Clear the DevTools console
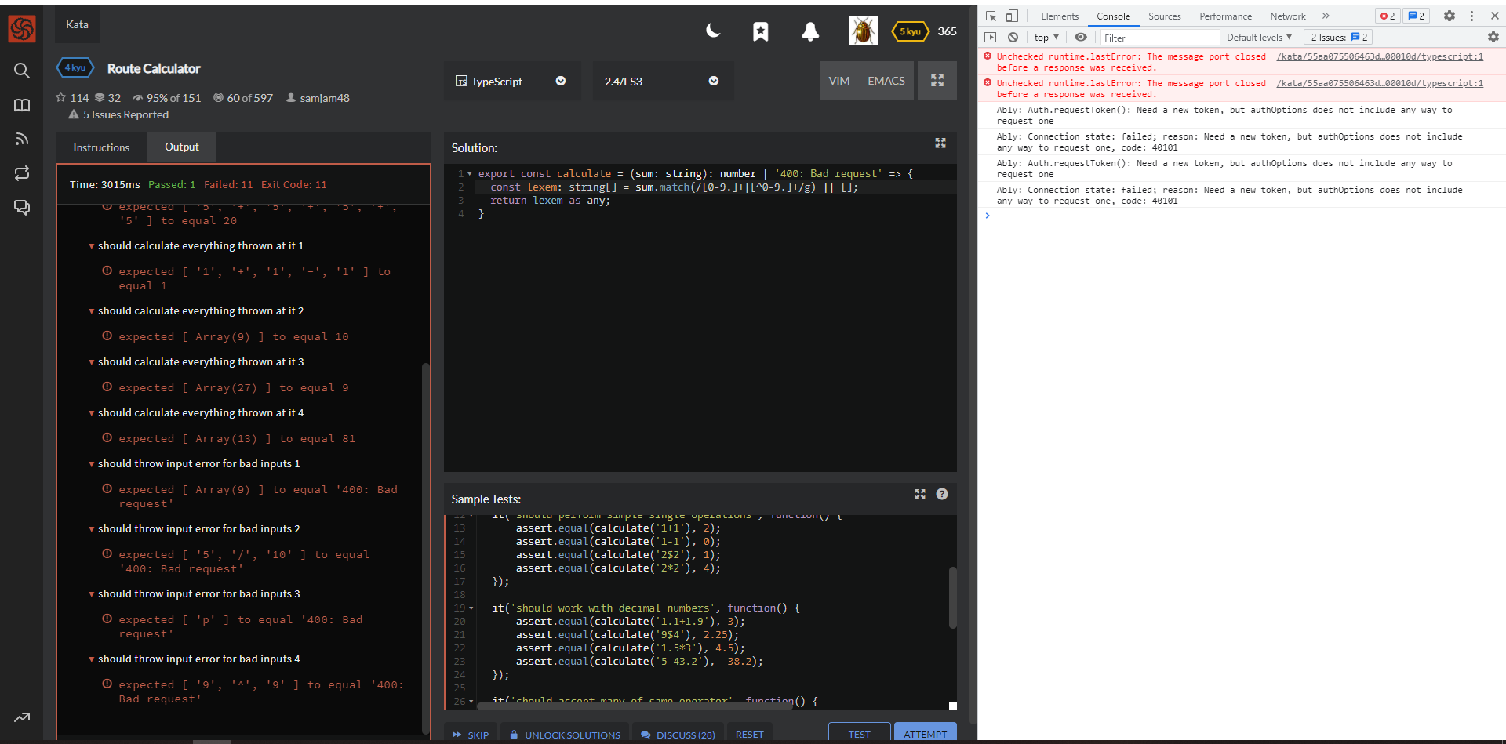Screen dimensions: 1506x744 (x=1012, y=37)
